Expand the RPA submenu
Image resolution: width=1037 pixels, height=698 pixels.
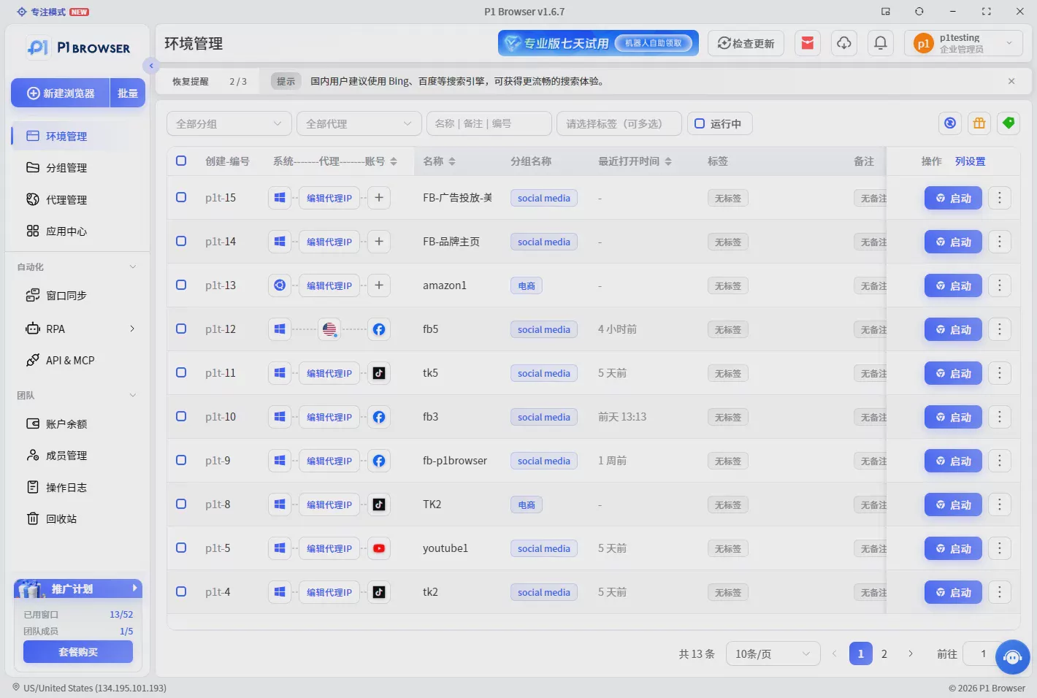[x=132, y=329]
